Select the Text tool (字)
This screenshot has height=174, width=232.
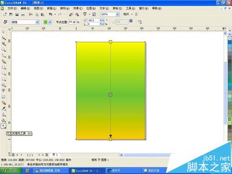3,90
